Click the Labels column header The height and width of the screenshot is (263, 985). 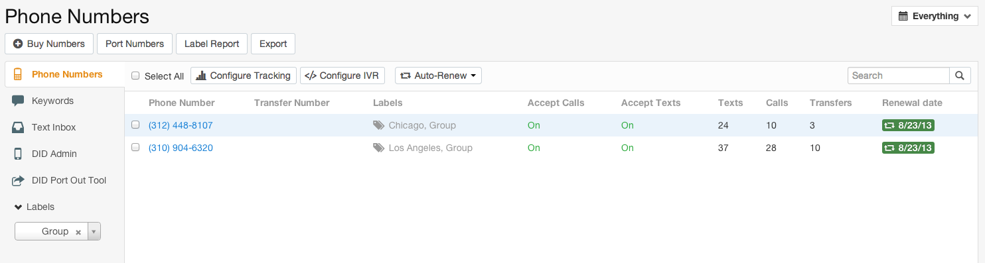click(x=388, y=103)
